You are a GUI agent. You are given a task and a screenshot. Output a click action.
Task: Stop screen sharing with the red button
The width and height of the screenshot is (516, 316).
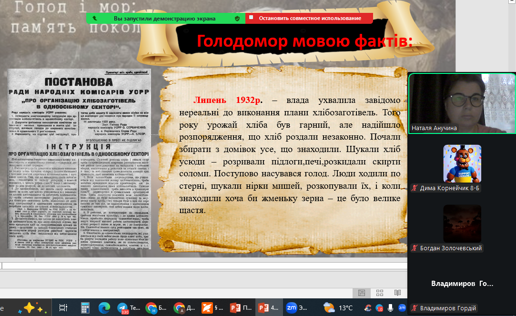[x=310, y=18]
